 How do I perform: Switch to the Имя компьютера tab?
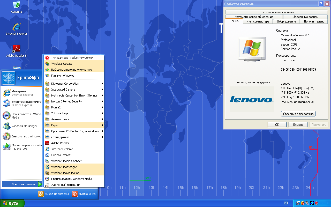coord(258,21)
